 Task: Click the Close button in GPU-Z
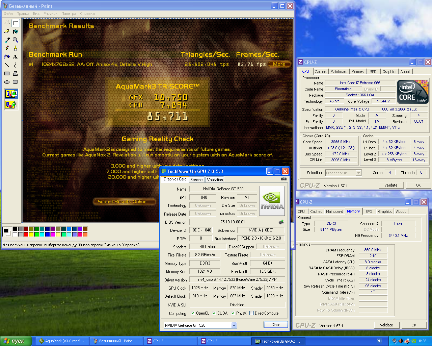pyautogui.click(x=276, y=325)
